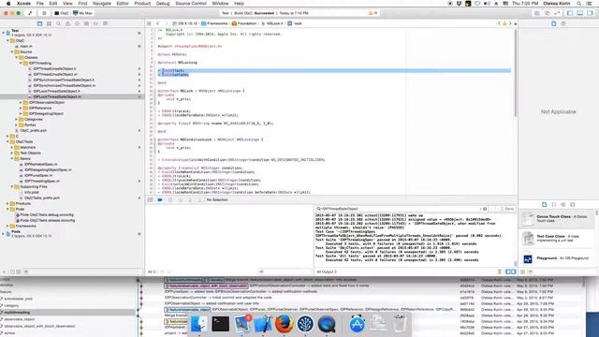Show the File inspector in Utilities
This screenshot has height=337, width=599.
click(553, 23)
